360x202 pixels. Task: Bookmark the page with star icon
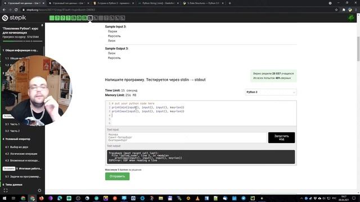336,10
